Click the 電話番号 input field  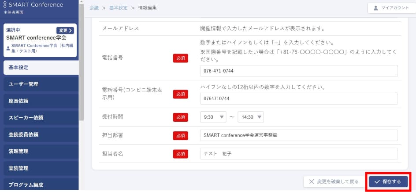pyautogui.click(x=298, y=71)
